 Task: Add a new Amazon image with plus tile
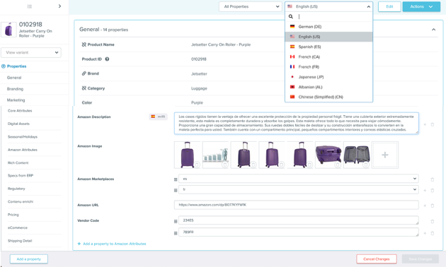385,155
